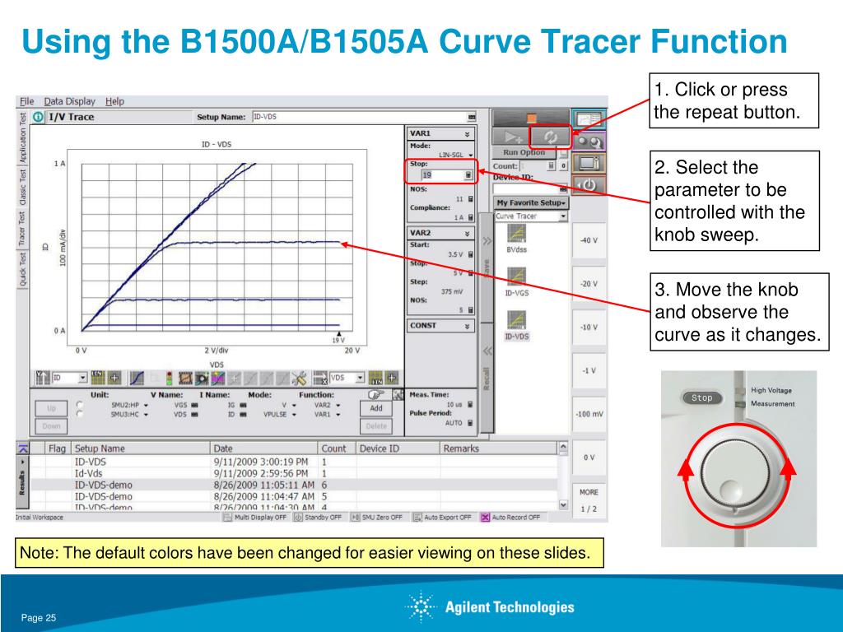Open the VAR1 Mode LIN-SGL dropdown
843x632 pixels.
[x=470, y=155]
